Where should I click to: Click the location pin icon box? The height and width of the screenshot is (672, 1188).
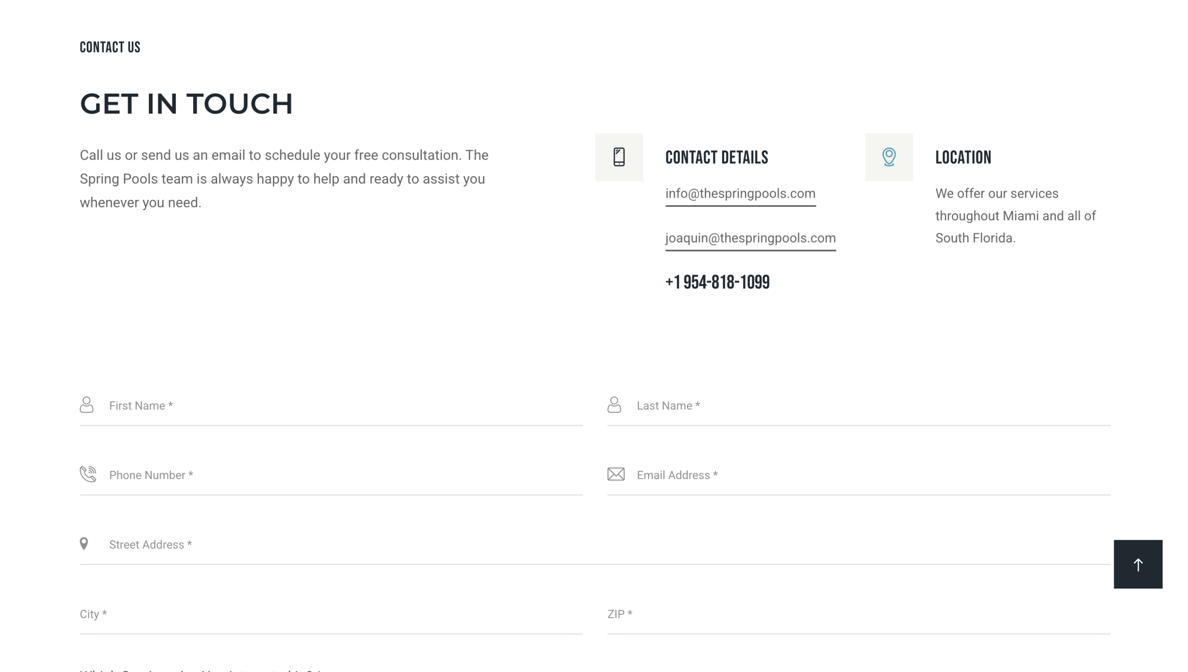pos(888,157)
